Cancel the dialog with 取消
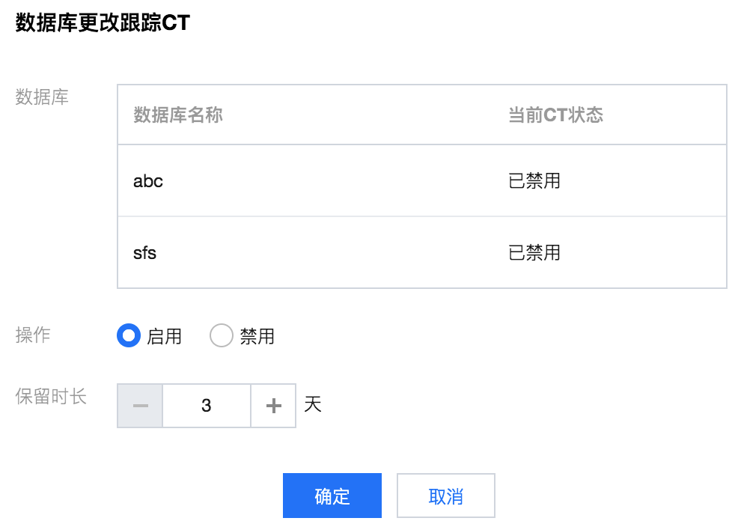735x521 pixels. tap(446, 496)
